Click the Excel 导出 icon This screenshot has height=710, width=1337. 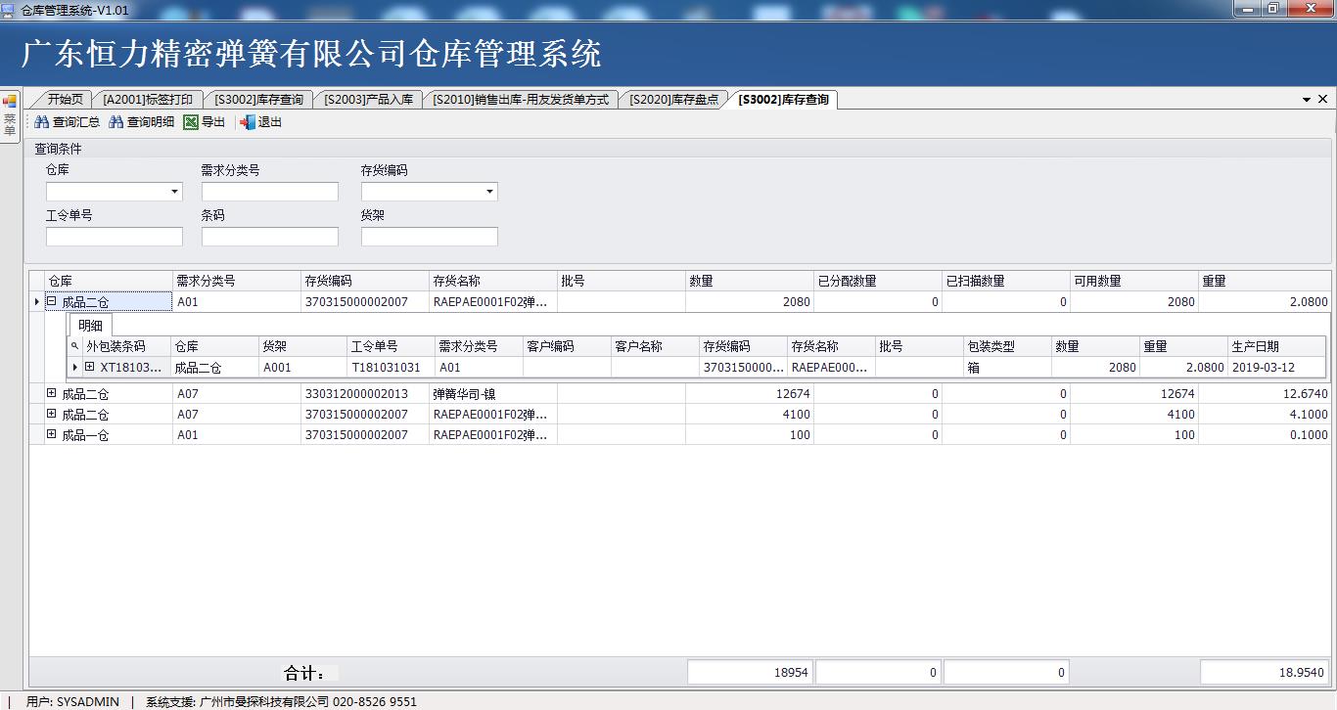point(191,122)
